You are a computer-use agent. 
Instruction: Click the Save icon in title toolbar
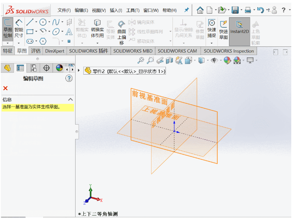tap(235, 10)
